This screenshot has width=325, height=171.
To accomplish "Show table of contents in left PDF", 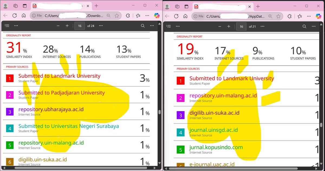I will pos(7,26).
